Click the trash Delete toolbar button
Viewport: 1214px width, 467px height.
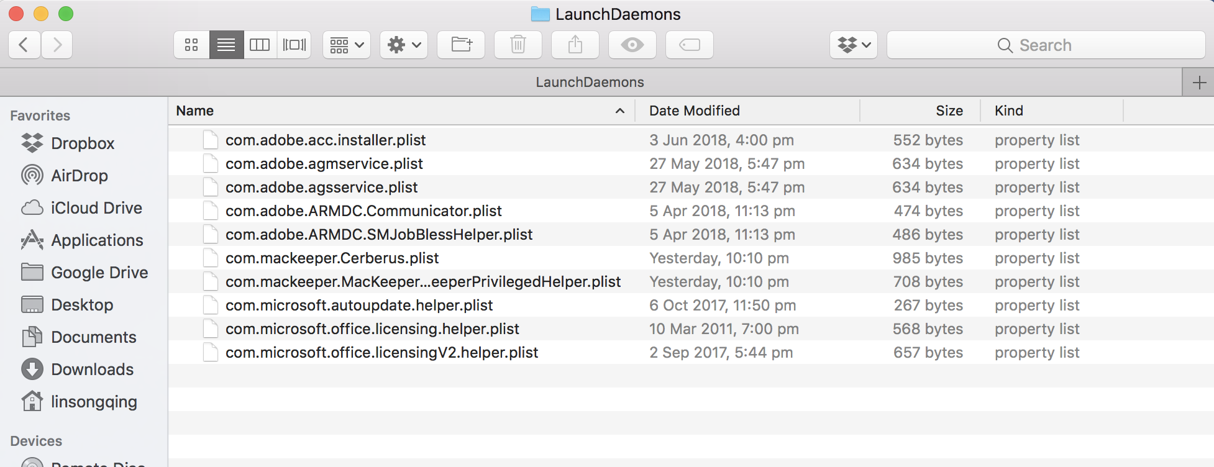pos(518,45)
